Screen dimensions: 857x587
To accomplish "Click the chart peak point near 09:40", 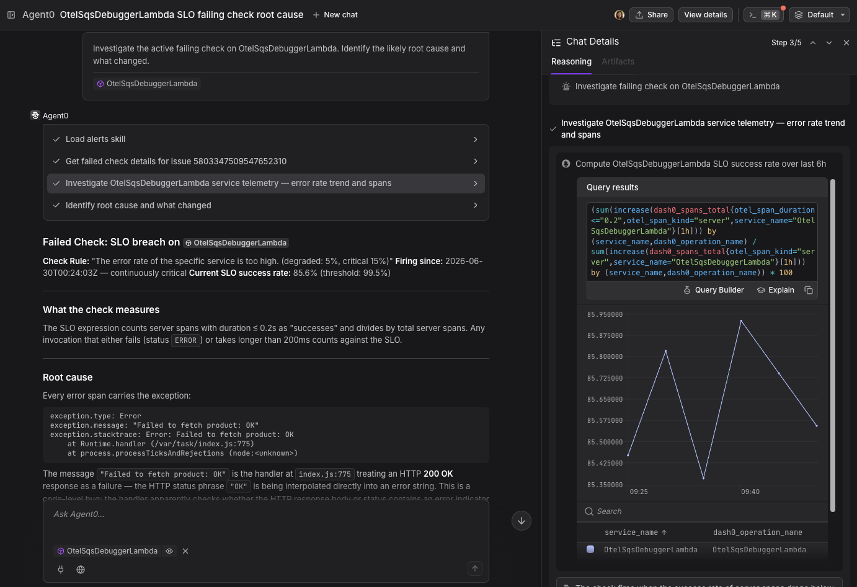I will (741, 320).
